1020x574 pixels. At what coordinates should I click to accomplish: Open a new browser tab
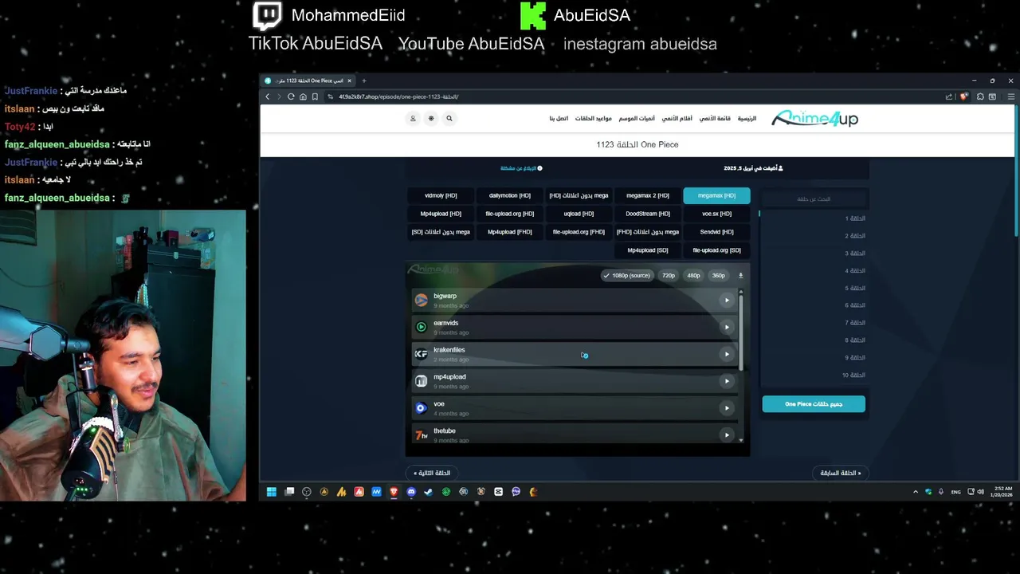pos(363,81)
